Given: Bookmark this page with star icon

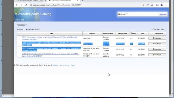Looking at the screenshot, I should point(152,5).
